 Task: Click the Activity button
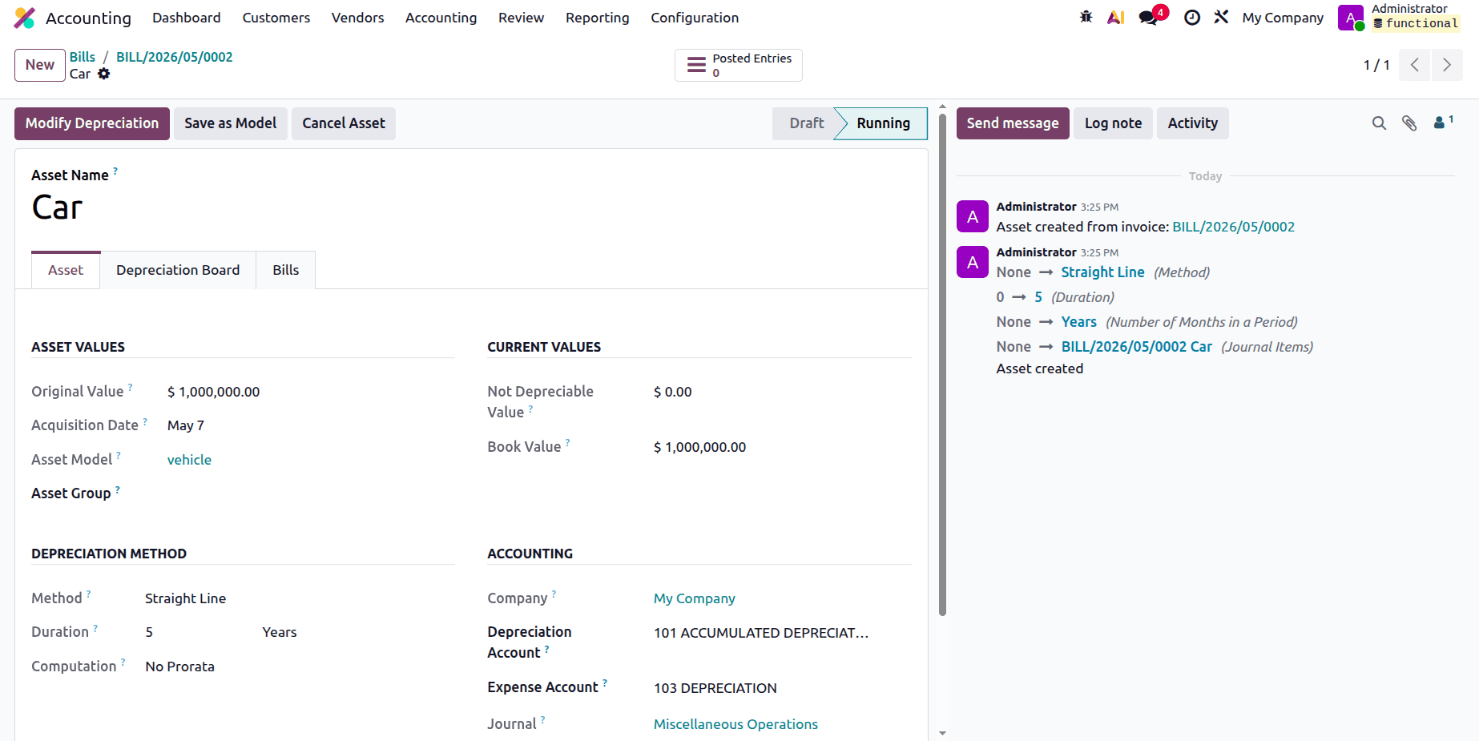tap(1193, 123)
